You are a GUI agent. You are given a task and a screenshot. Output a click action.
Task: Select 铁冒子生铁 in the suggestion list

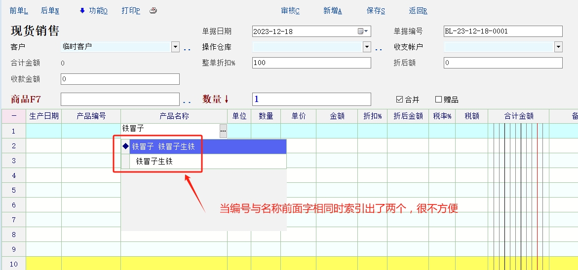point(154,161)
